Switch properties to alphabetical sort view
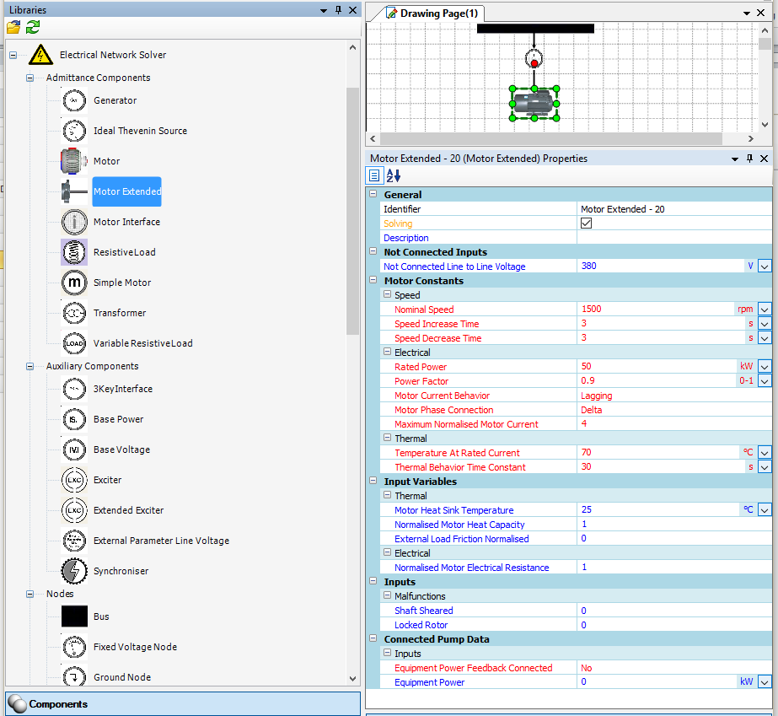Viewport: 778px width, 716px height. coord(394,175)
